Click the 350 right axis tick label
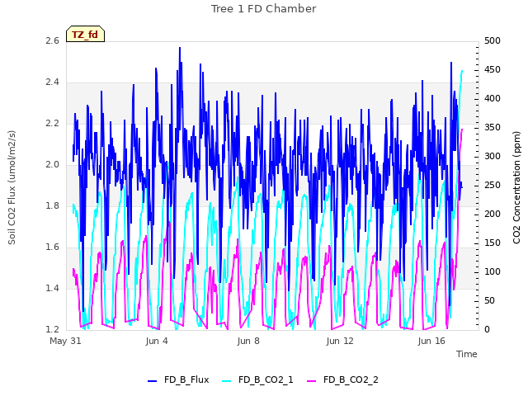 click(x=493, y=128)
